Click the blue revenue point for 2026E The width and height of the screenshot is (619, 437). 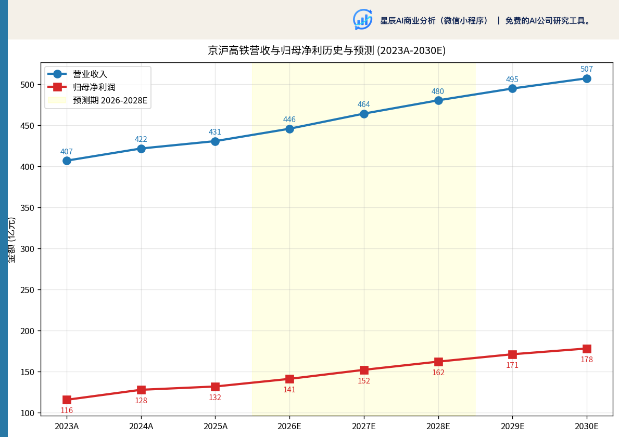(289, 129)
